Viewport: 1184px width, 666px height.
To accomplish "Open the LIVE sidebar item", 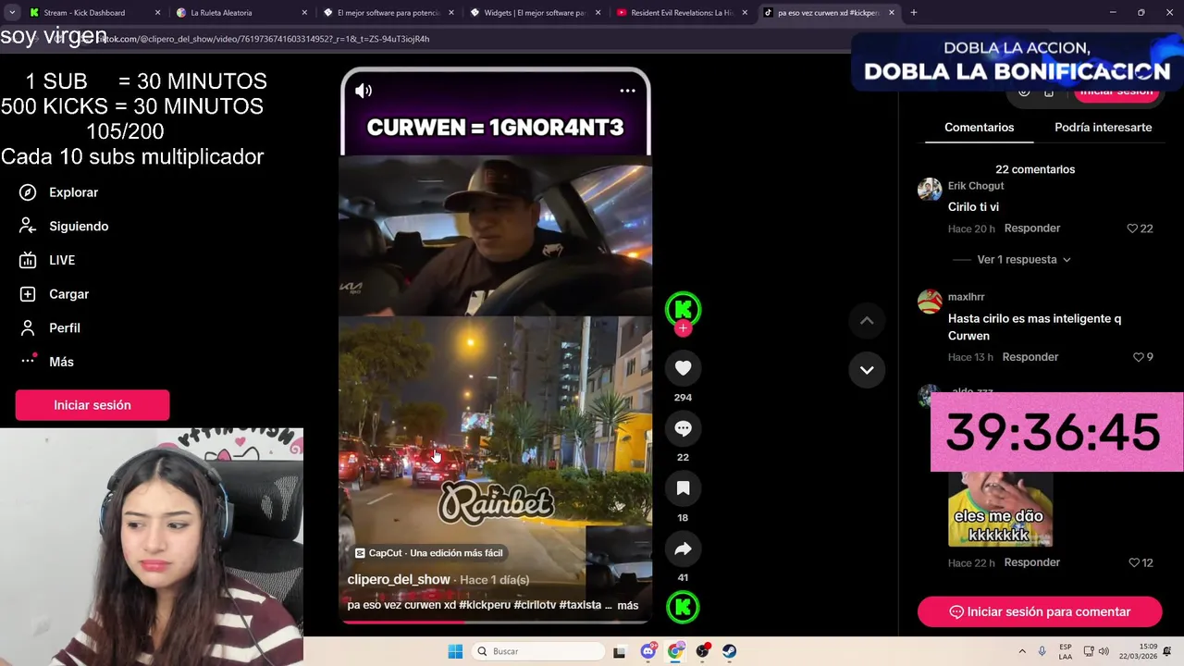I will tap(47, 260).
